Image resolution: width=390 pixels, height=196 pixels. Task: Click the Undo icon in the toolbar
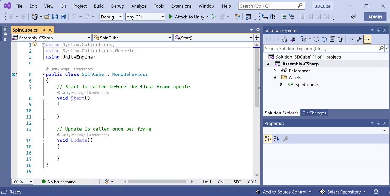coord(74,17)
